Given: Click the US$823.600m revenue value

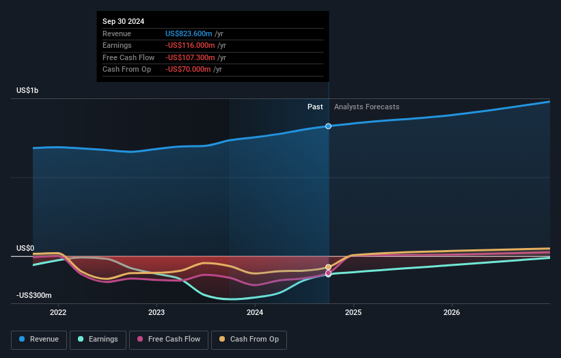Looking at the screenshot, I should pos(189,33).
